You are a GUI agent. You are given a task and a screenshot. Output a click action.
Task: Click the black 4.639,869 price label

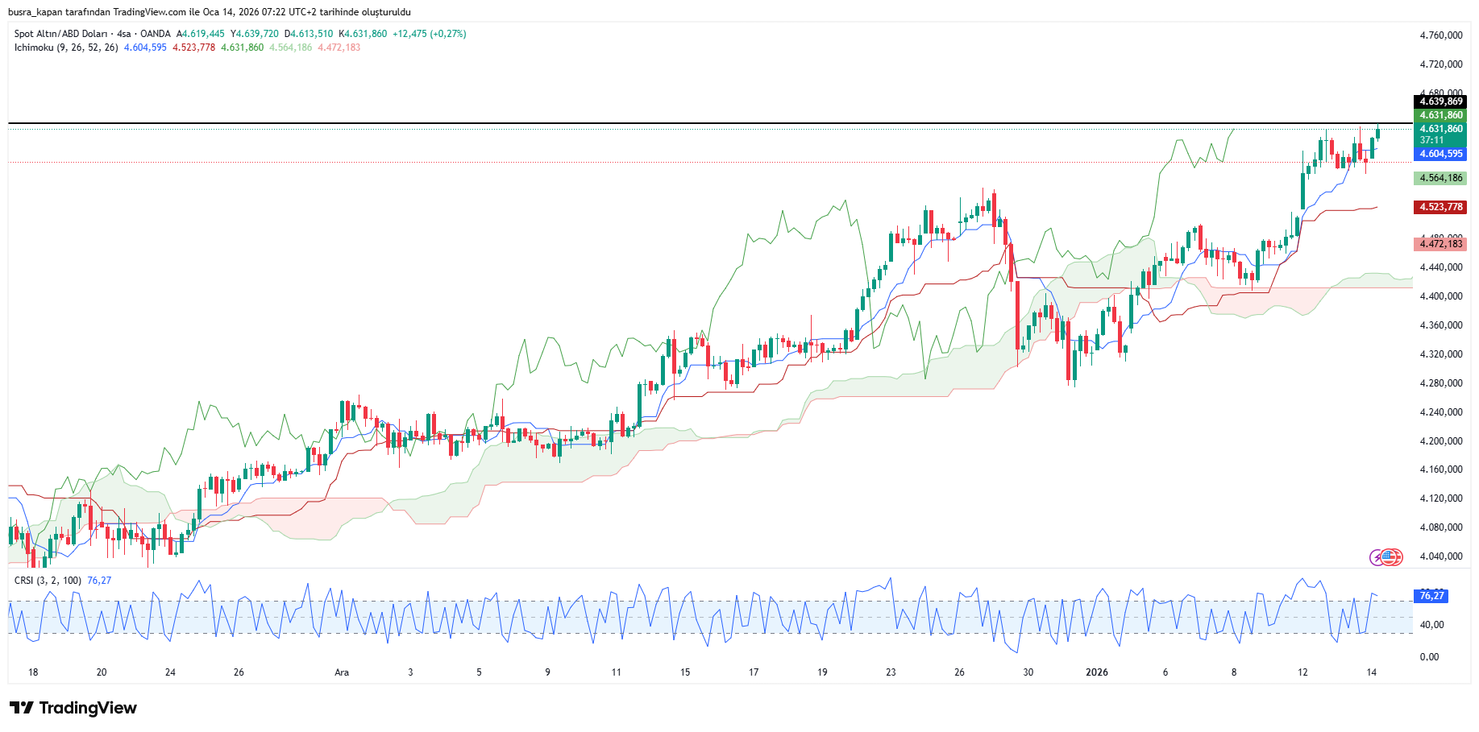(1440, 101)
